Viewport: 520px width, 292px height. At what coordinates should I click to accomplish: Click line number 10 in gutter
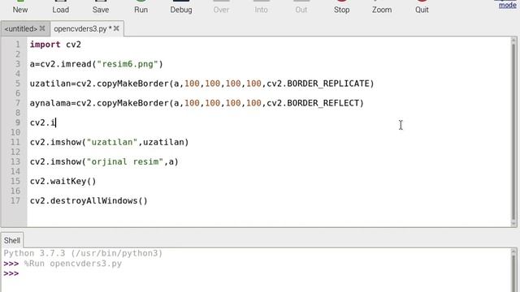click(15, 132)
